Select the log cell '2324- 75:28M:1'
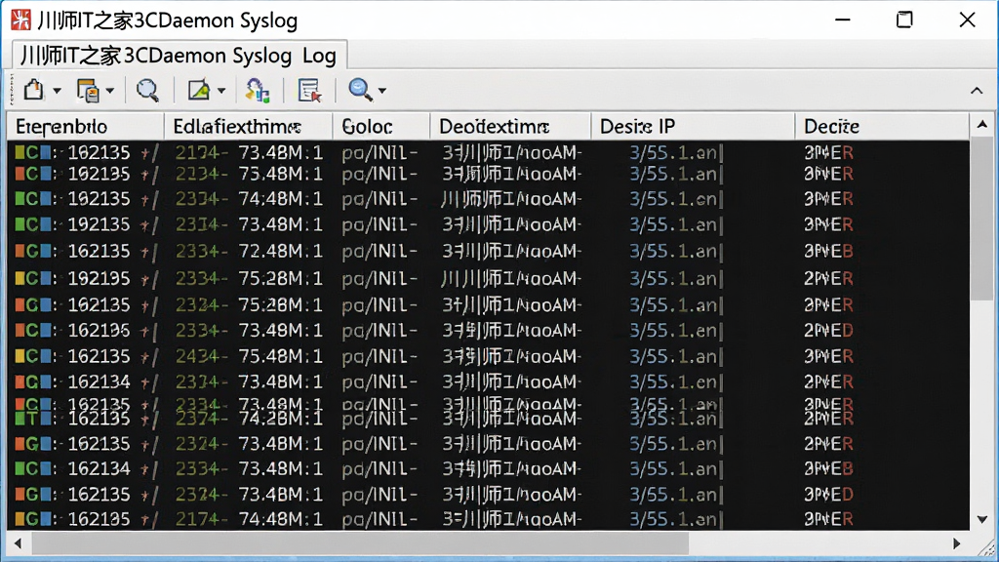This screenshot has height=562, width=999. tap(249, 305)
